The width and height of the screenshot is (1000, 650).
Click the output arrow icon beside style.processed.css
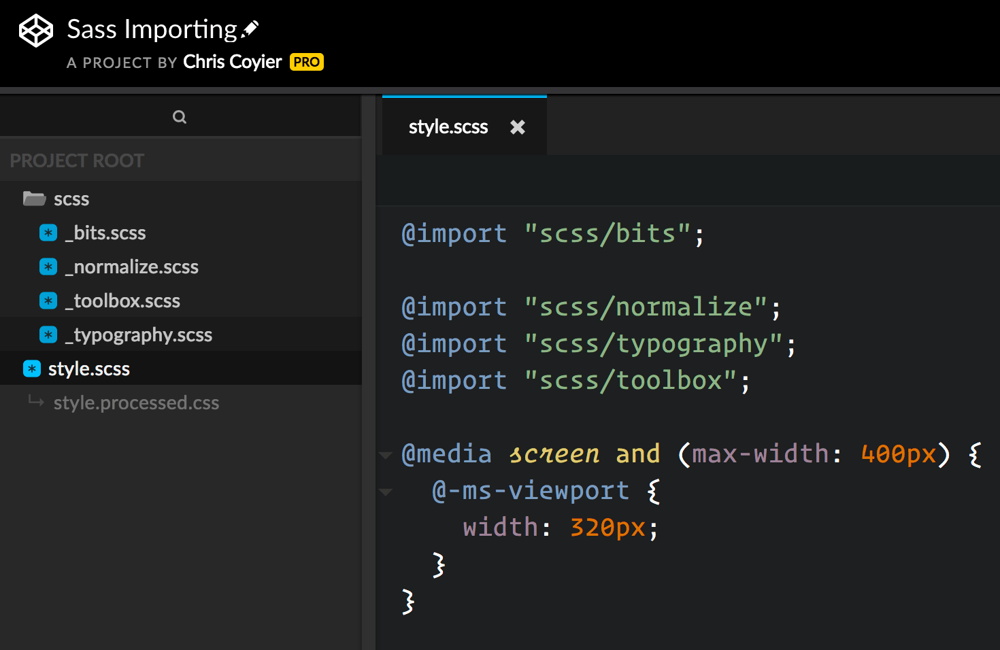pyautogui.click(x=35, y=402)
